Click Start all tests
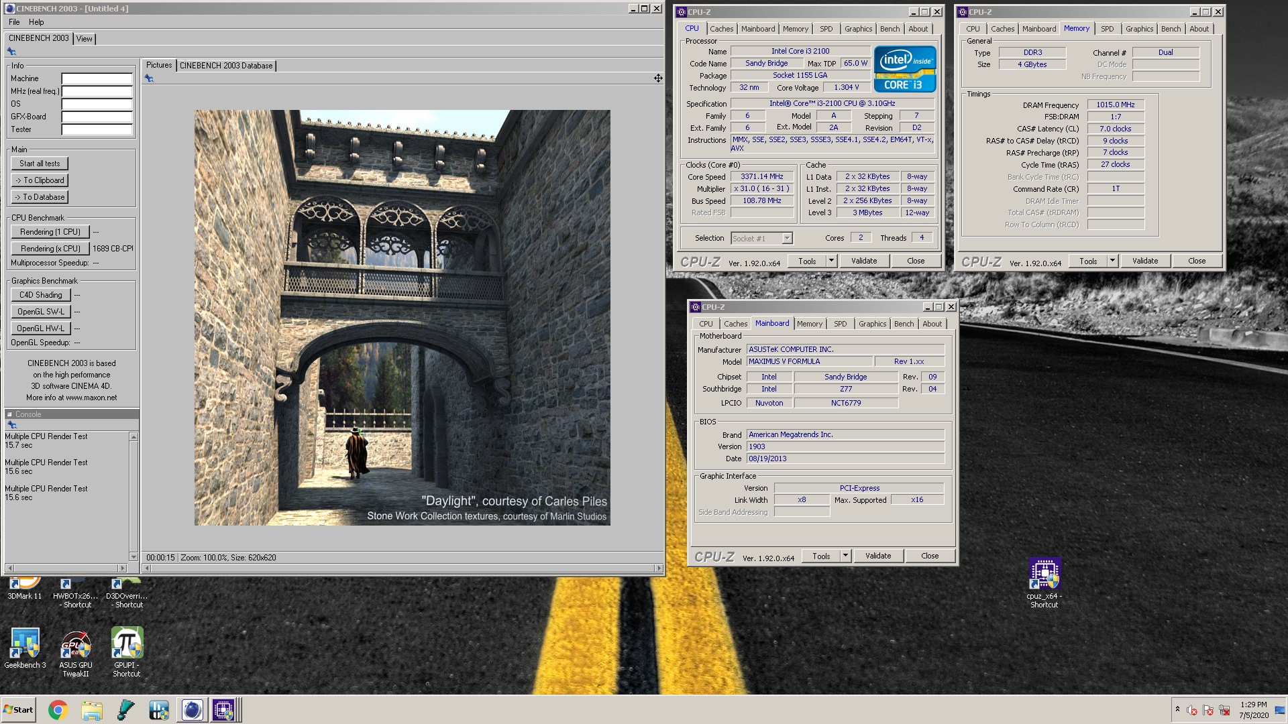The height and width of the screenshot is (724, 1288). point(40,164)
